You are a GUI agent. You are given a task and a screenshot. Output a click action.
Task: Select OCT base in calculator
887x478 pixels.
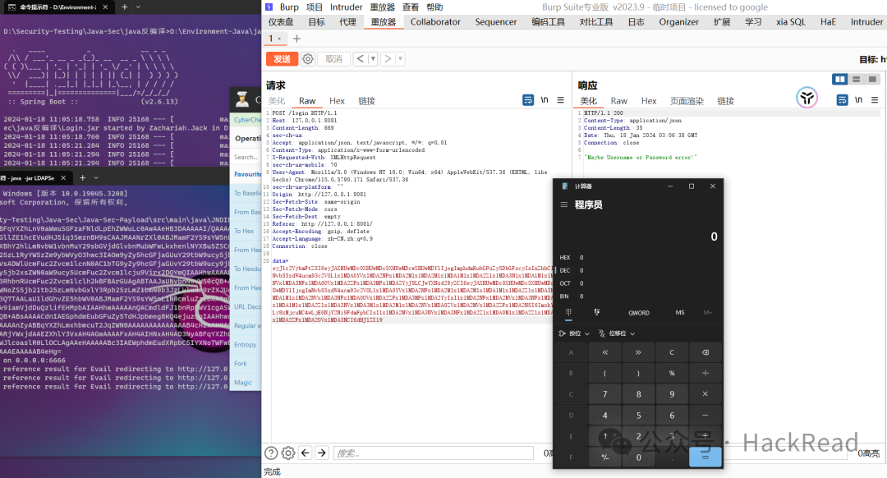click(566, 283)
